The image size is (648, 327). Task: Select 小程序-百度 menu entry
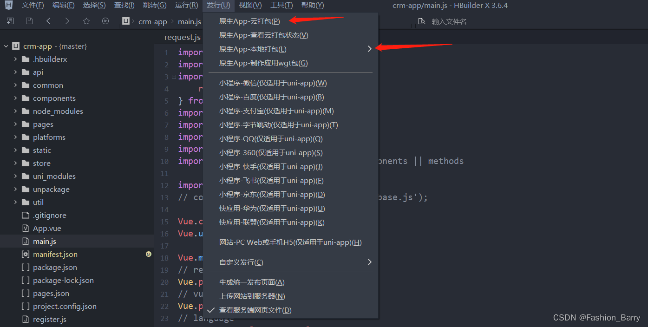point(291,97)
